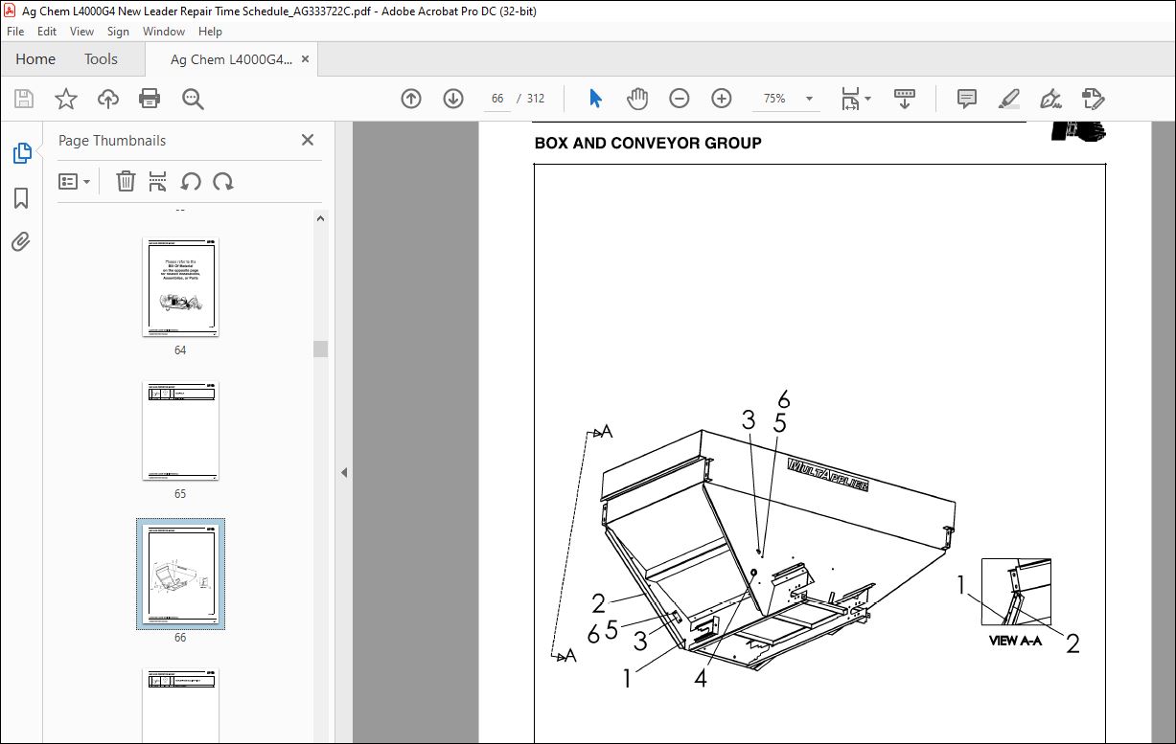Open thumbnails panel options dropdown
The height and width of the screenshot is (744, 1176).
click(x=75, y=181)
